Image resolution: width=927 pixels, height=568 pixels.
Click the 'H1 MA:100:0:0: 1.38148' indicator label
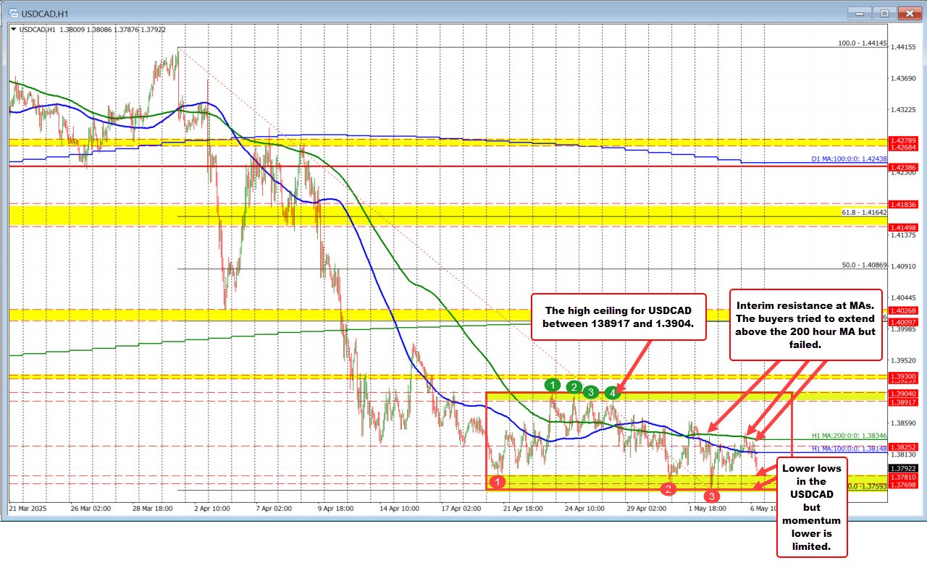(x=850, y=449)
